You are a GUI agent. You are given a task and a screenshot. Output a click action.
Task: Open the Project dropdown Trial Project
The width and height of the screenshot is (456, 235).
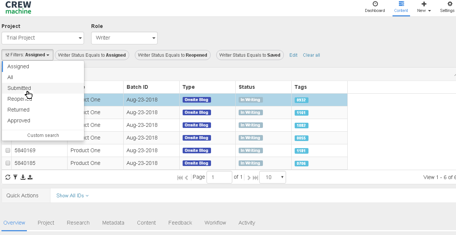pyautogui.click(x=43, y=38)
